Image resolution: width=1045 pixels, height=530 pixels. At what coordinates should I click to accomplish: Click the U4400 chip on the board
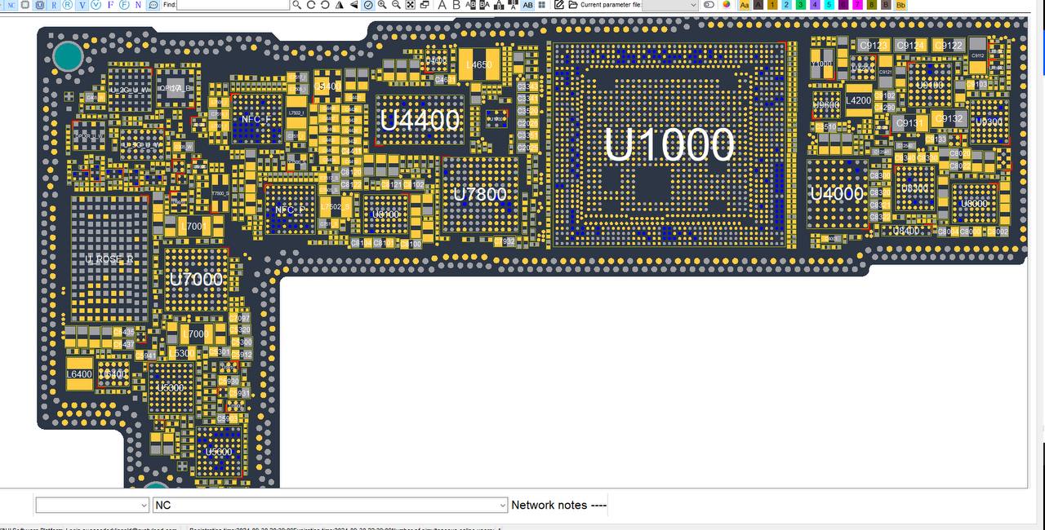click(420, 120)
